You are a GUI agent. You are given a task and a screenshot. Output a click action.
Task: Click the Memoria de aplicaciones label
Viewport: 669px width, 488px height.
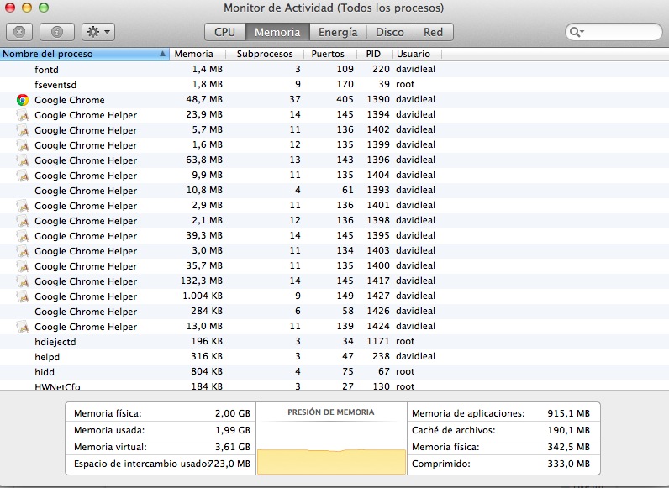(468, 413)
